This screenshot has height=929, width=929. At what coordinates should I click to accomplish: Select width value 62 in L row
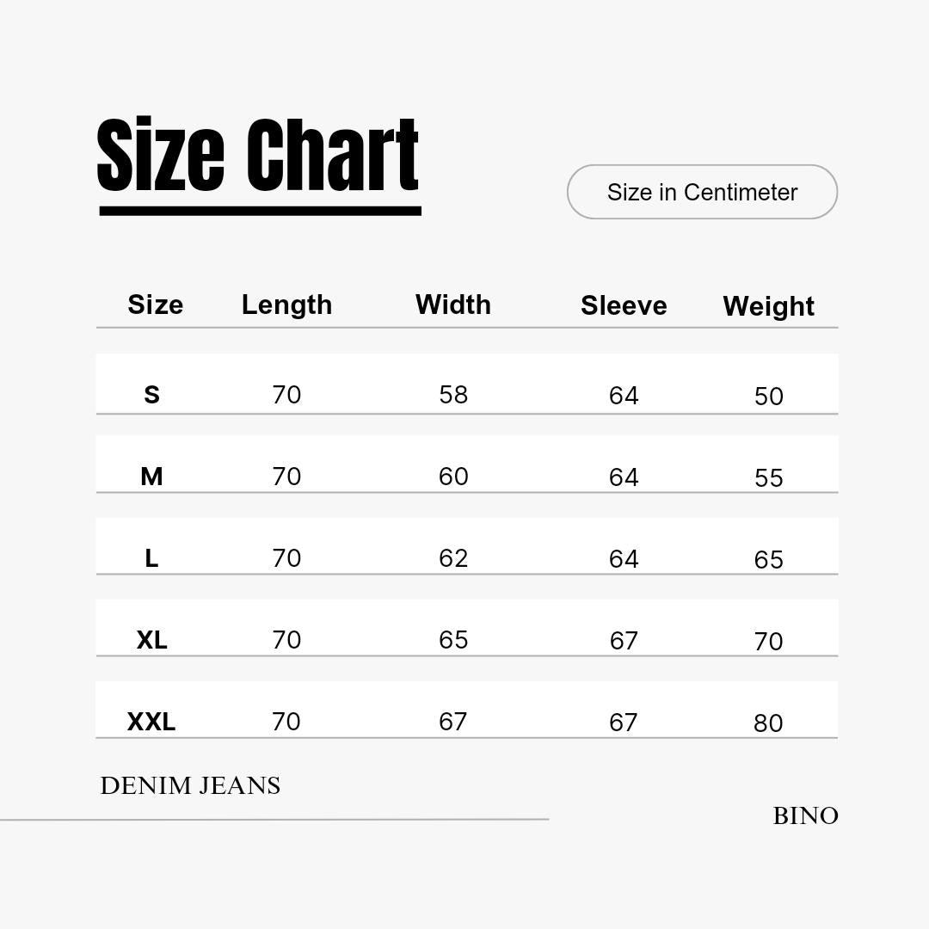[453, 558]
